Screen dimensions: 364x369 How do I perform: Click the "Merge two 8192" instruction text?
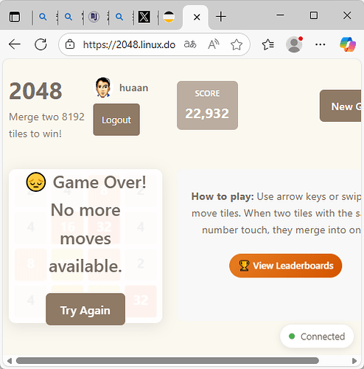[46, 117]
